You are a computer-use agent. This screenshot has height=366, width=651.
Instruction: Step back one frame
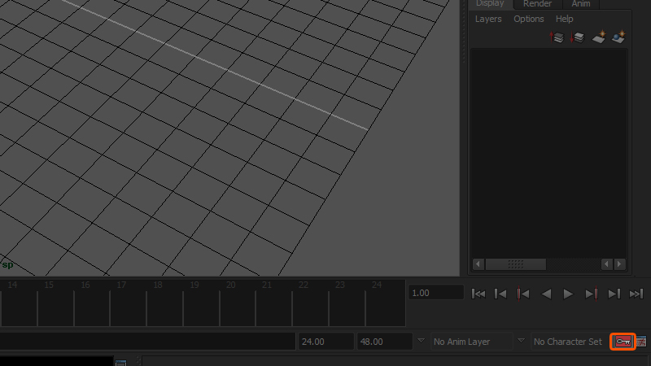500,294
